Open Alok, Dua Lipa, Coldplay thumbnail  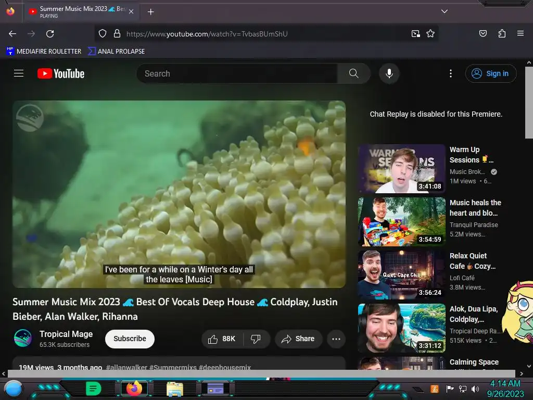401,328
